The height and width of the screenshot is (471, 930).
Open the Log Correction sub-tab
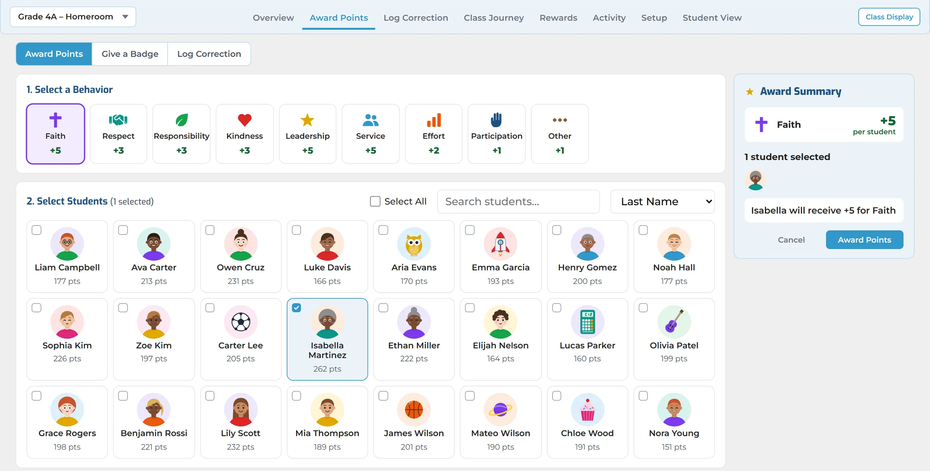(x=209, y=54)
